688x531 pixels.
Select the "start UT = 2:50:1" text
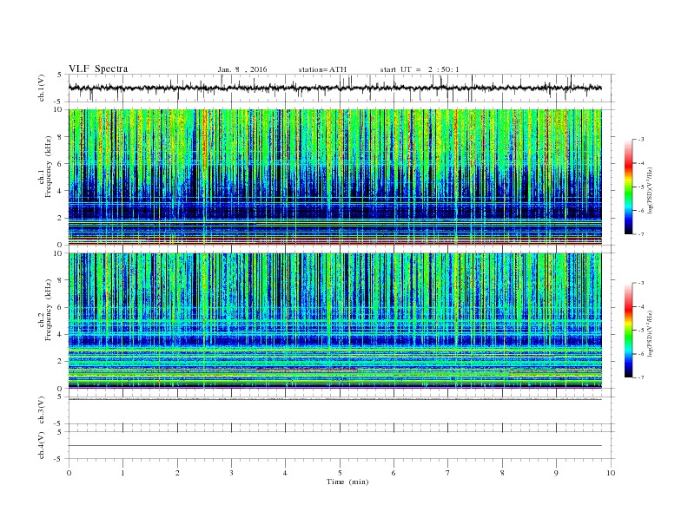420,69
